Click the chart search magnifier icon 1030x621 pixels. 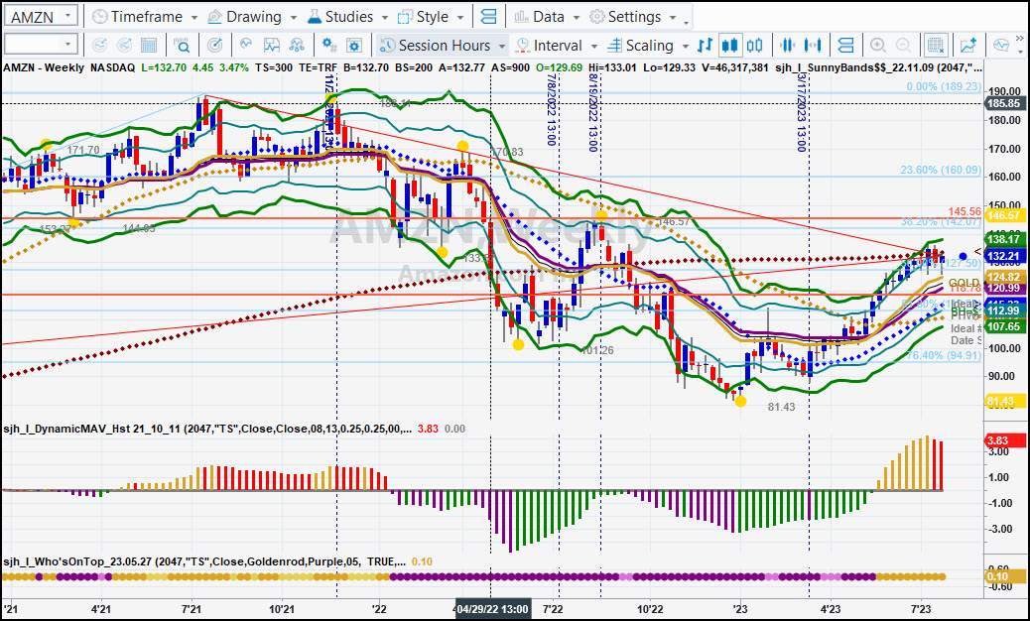coord(182,45)
